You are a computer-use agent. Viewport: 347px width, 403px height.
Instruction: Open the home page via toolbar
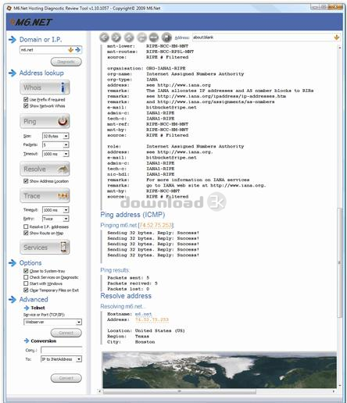click(129, 37)
